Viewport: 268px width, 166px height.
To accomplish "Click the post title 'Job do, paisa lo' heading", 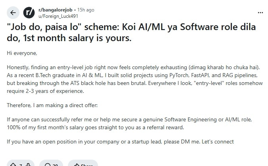I will 131,32.
